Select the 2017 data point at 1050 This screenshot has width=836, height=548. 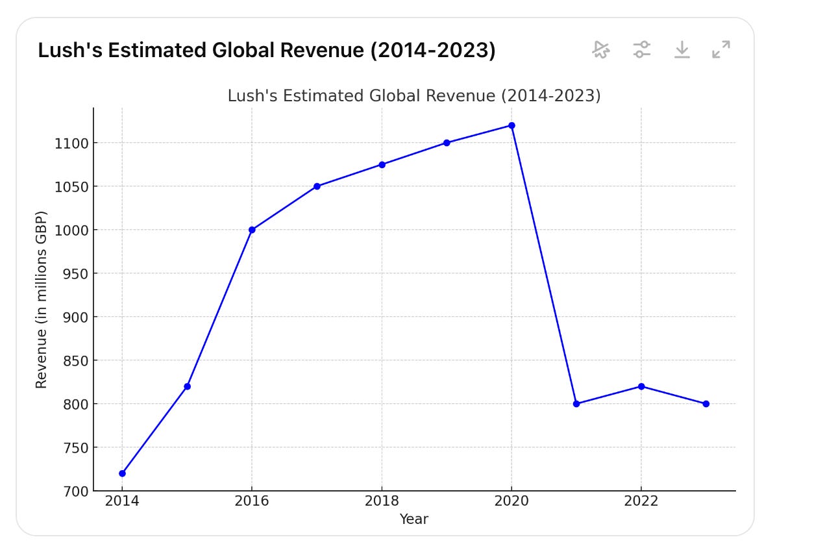coord(317,186)
